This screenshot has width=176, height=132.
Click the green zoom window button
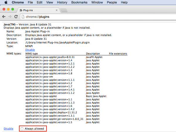(13, 9)
